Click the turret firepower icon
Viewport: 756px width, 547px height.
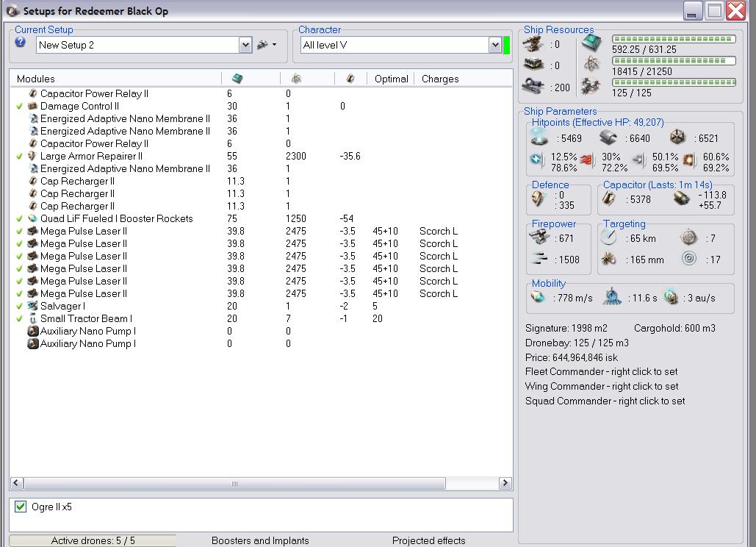[540, 237]
